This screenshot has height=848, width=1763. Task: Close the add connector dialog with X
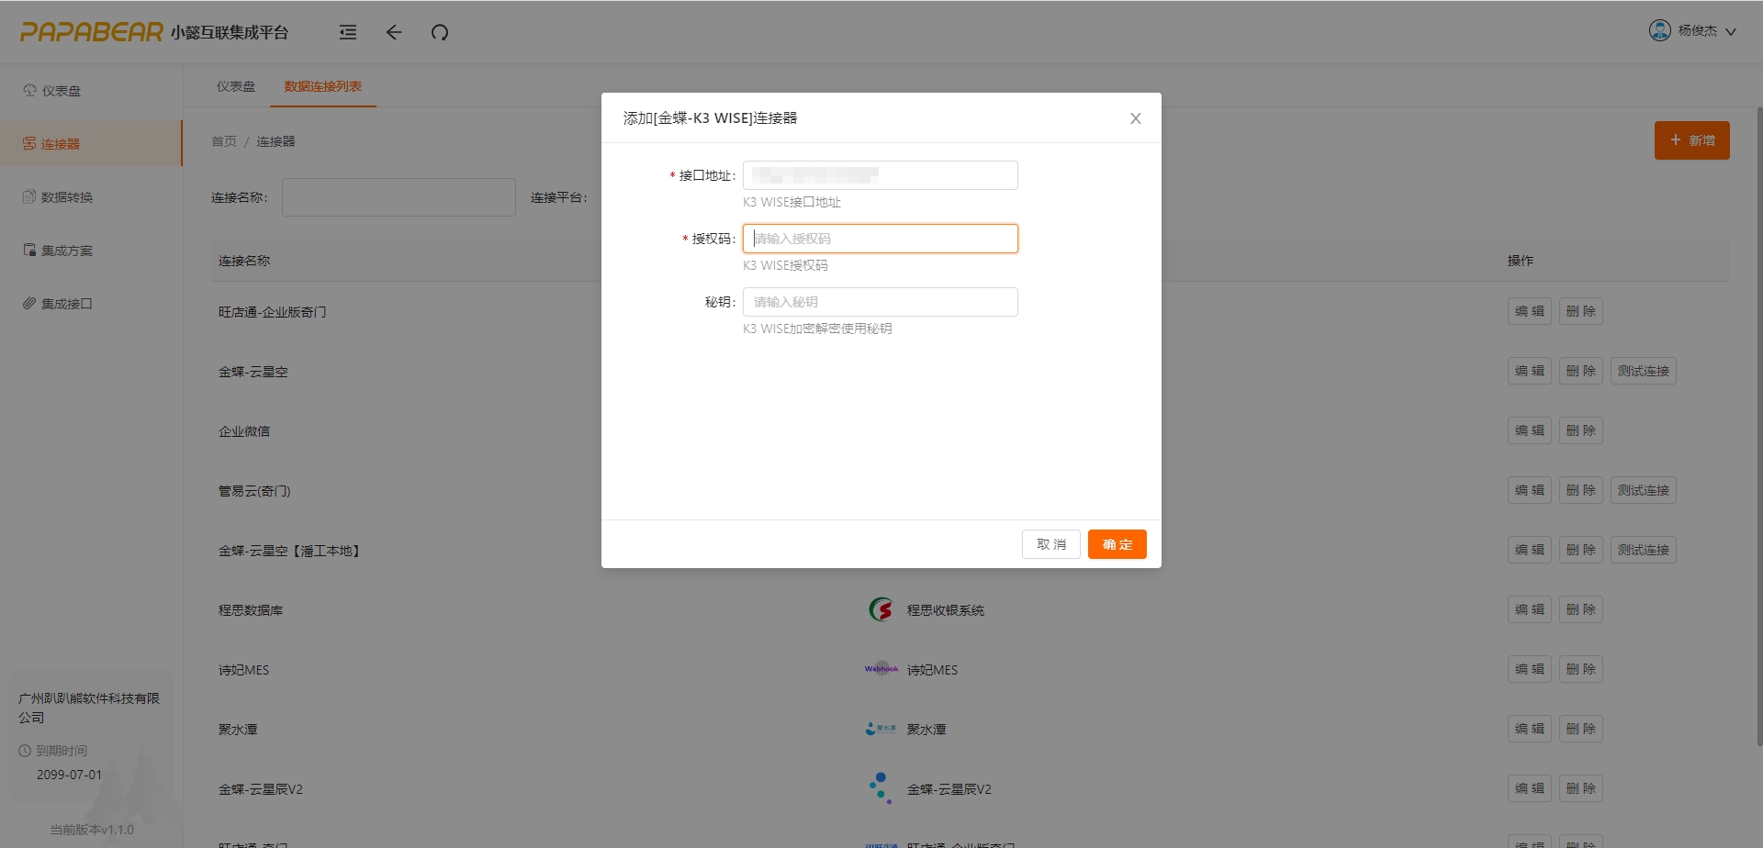pos(1135,118)
